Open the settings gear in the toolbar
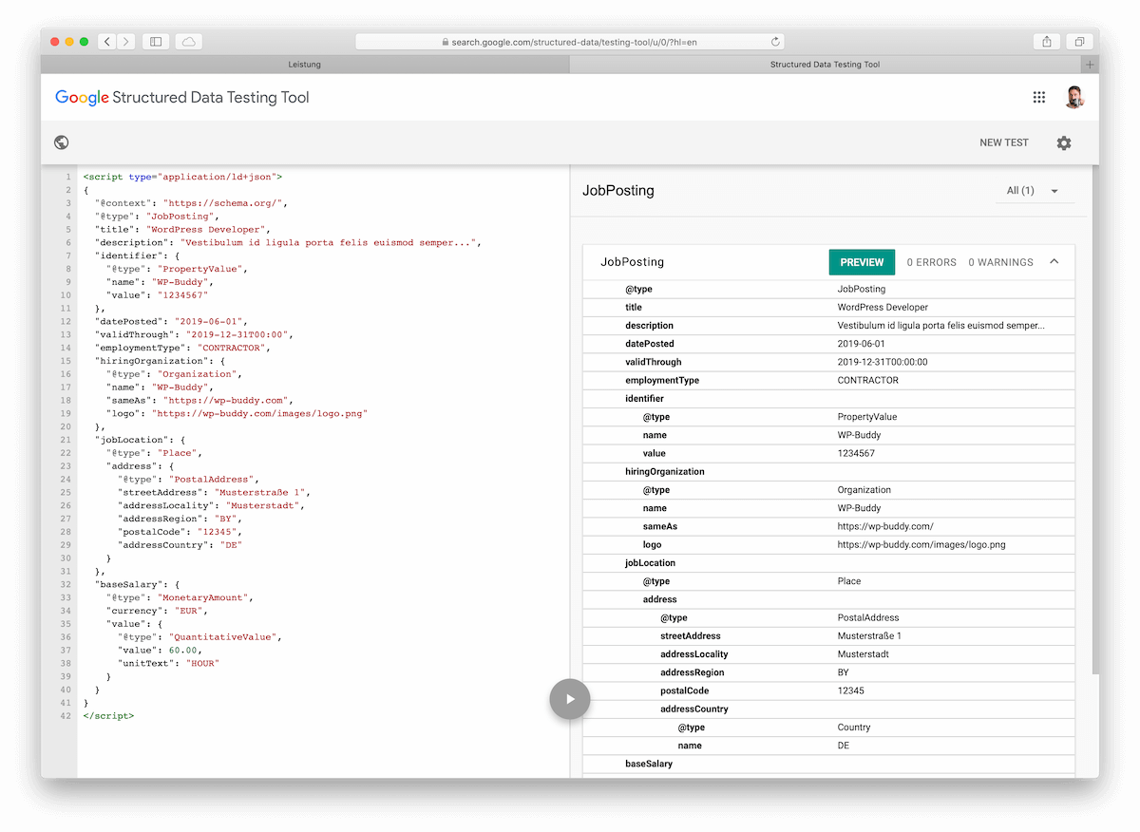 (x=1064, y=142)
